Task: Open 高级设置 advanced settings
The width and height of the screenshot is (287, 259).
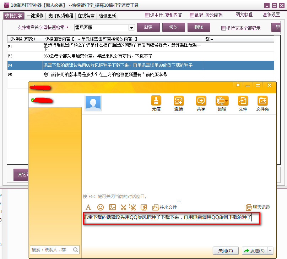Action: tap(271, 15)
